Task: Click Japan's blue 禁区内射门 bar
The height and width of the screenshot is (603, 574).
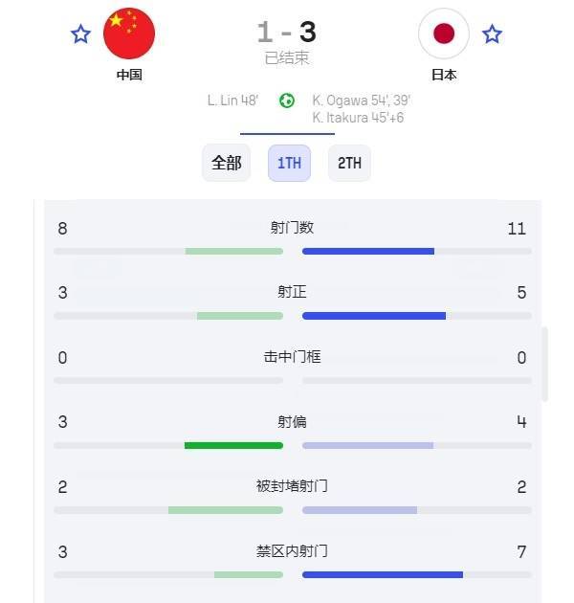Action: point(383,574)
